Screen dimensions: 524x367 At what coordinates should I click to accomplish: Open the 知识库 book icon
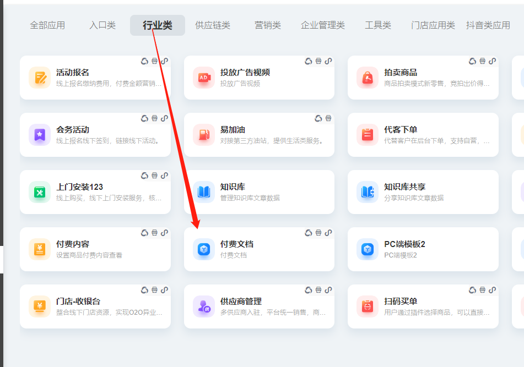point(203,192)
